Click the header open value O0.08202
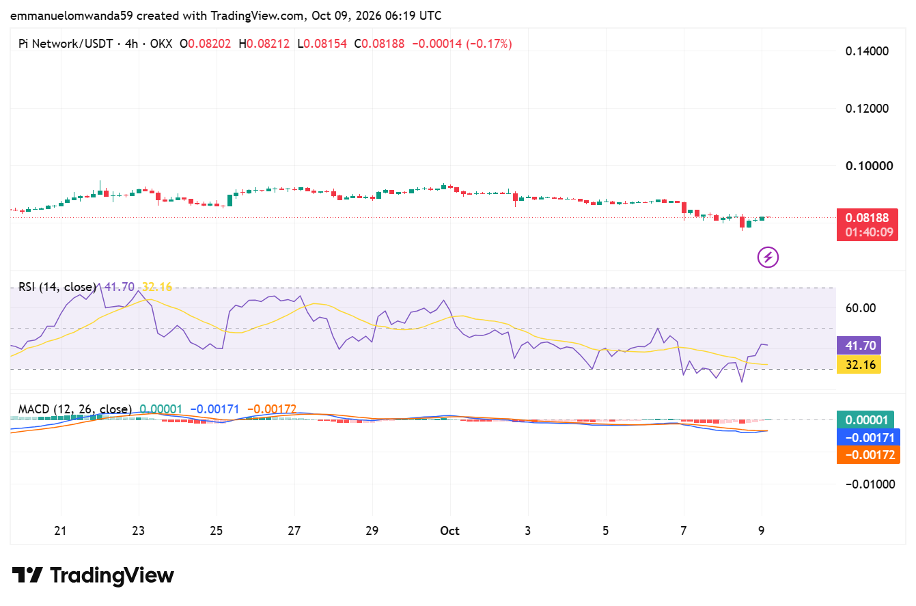This screenshot has width=916, height=606. point(206,44)
